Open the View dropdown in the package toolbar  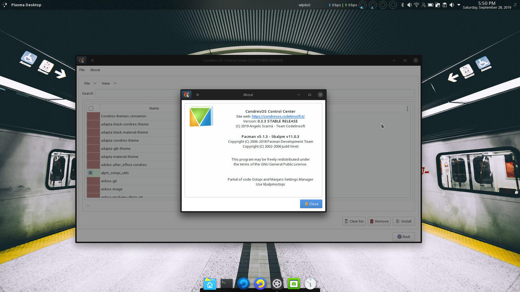pos(109,83)
